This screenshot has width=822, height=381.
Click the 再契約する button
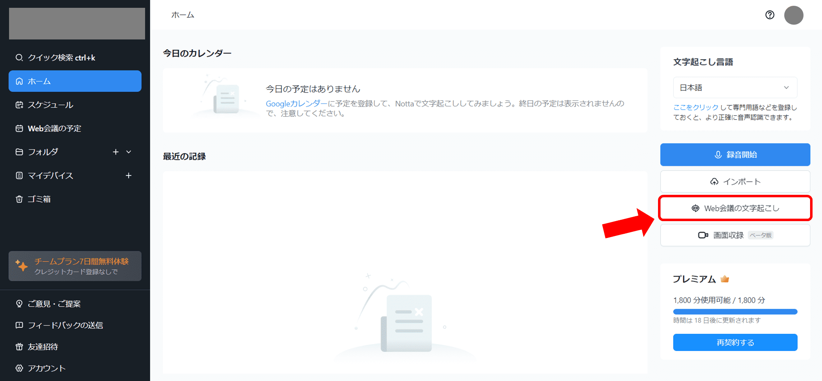pyautogui.click(x=735, y=342)
